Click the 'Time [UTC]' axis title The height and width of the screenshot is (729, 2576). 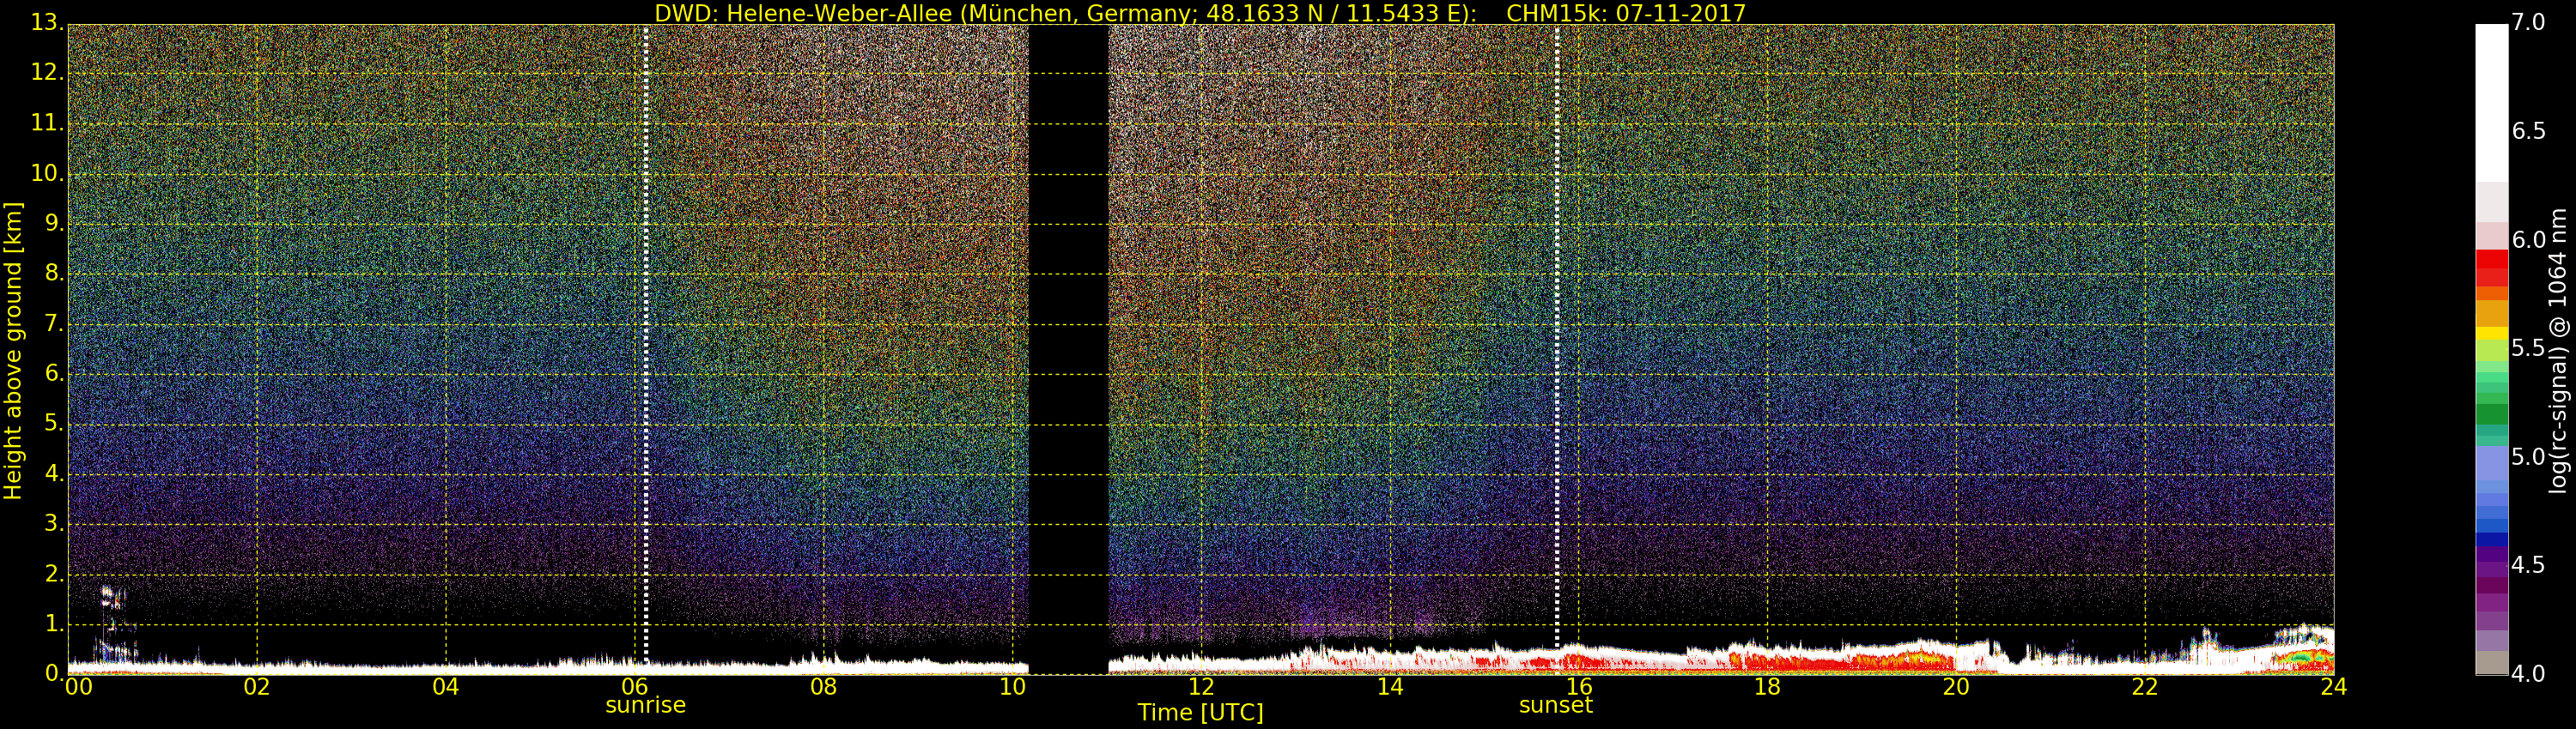[x=1200, y=713]
